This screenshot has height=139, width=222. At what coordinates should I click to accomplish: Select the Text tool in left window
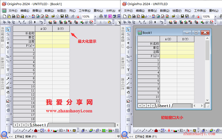8,70
